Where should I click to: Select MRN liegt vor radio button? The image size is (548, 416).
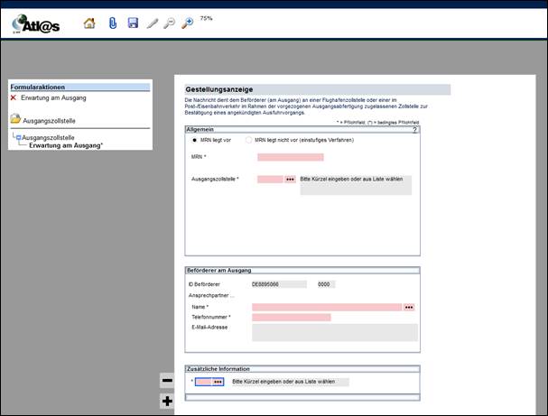pos(194,140)
